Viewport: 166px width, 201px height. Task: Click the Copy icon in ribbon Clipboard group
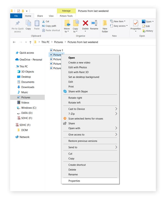pos(28,24)
